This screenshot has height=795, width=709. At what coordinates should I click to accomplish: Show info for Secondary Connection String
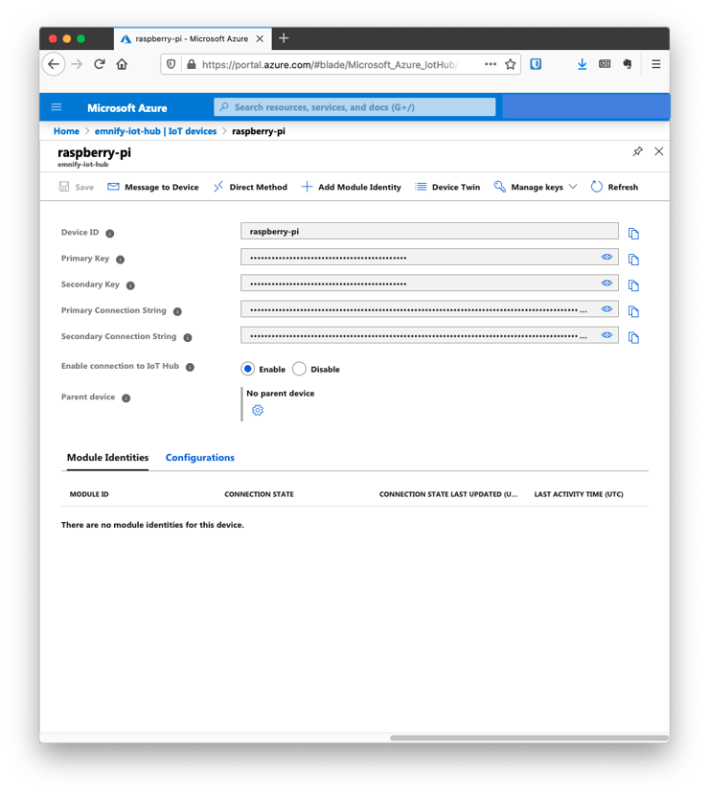[188, 338]
